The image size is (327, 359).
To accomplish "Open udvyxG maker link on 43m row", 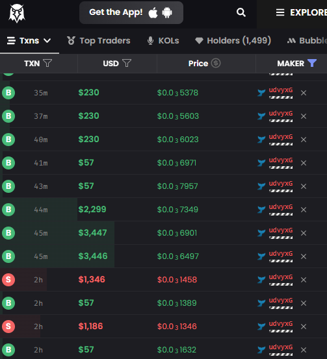I will [x=281, y=184].
